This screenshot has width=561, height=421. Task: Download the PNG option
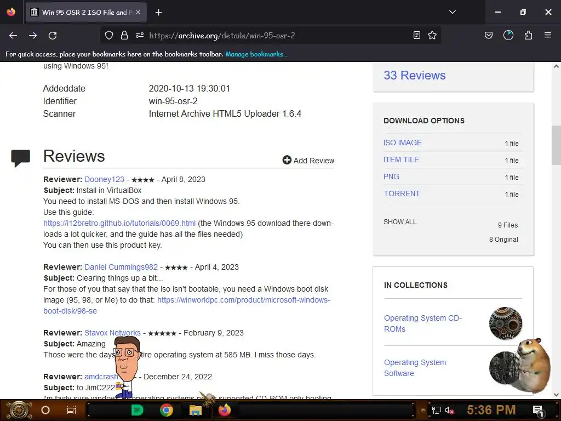click(x=391, y=177)
